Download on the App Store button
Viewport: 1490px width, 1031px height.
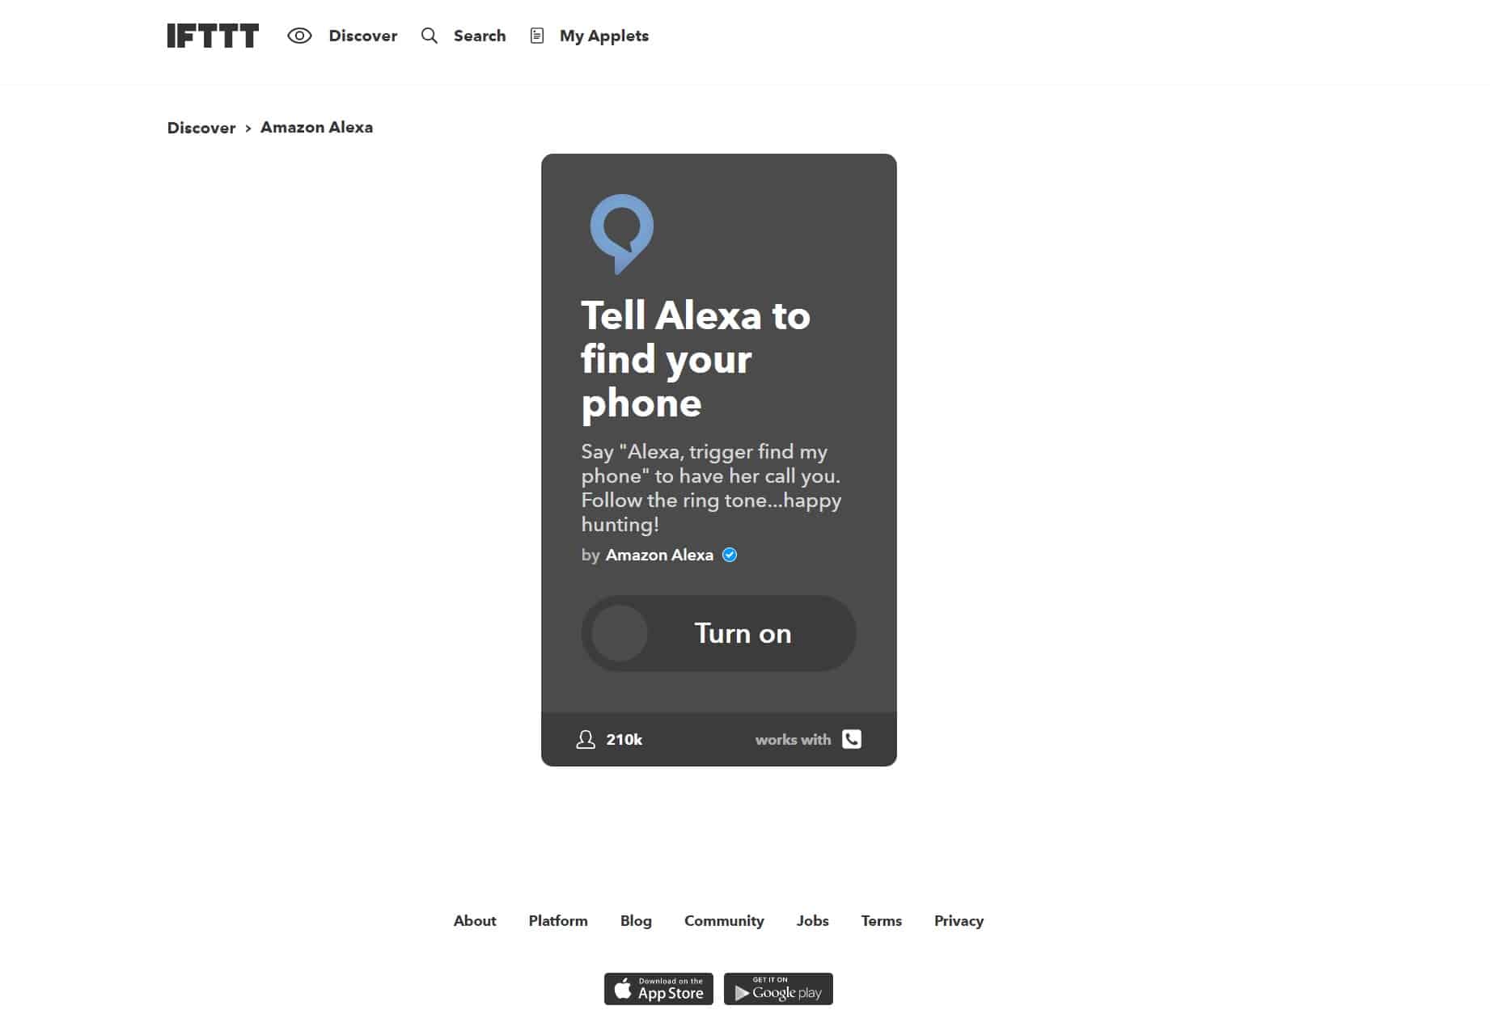point(658,989)
